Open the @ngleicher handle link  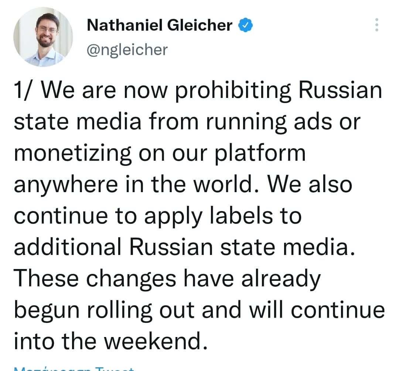click(127, 50)
